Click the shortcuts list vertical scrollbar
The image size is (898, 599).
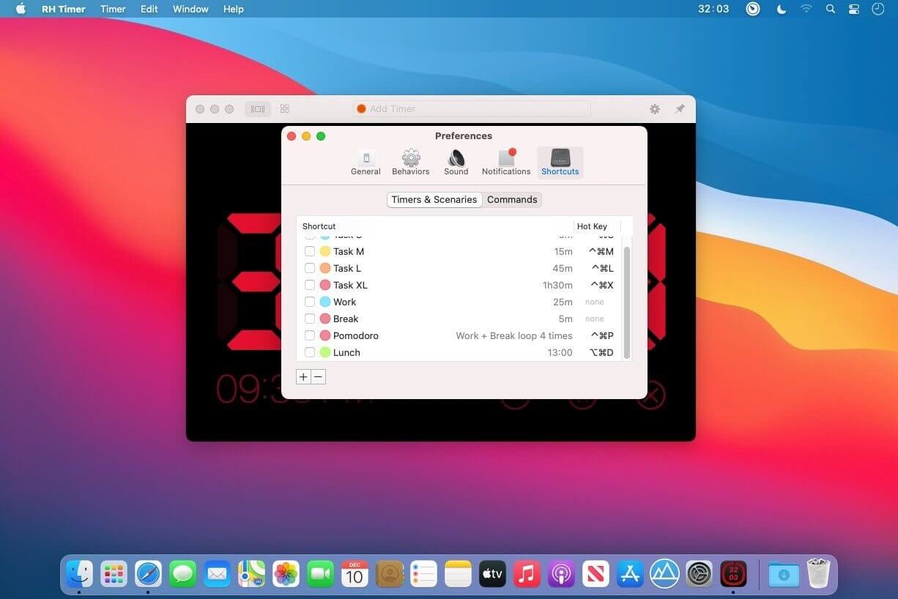(627, 303)
